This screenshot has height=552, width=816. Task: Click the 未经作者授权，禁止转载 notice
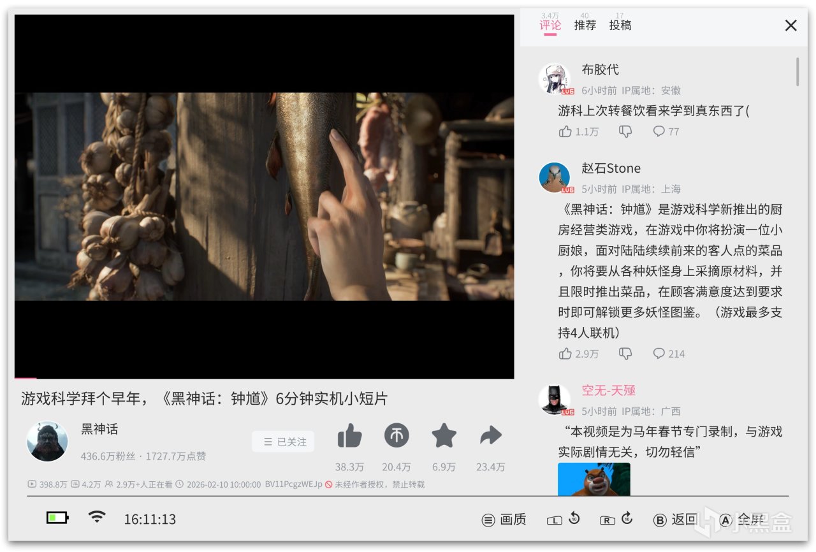[x=380, y=484]
